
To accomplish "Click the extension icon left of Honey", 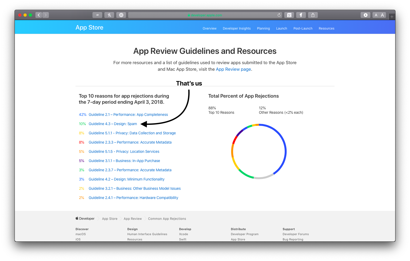I will (97, 15).
